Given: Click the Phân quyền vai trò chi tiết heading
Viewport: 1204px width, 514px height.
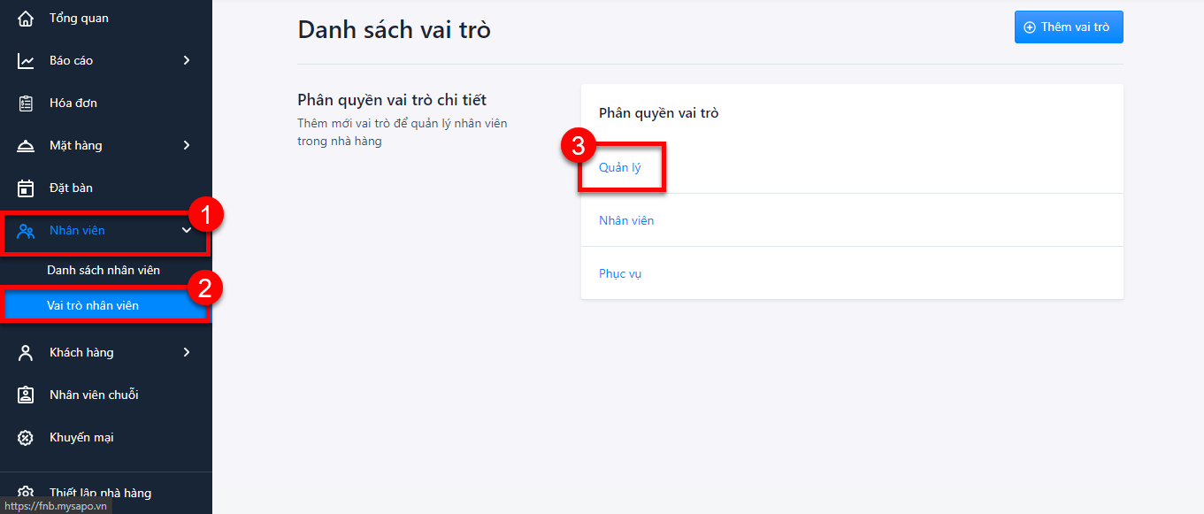Looking at the screenshot, I should [x=392, y=100].
